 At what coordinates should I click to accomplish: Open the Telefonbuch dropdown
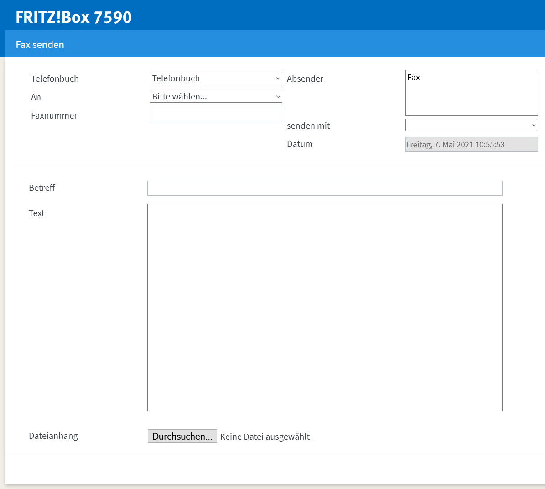pos(216,78)
